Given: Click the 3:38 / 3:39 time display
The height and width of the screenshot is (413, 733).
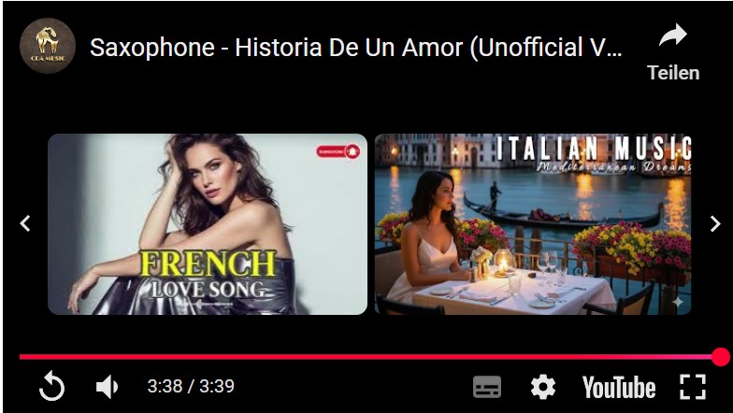Looking at the screenshot, I should (191, 387).
